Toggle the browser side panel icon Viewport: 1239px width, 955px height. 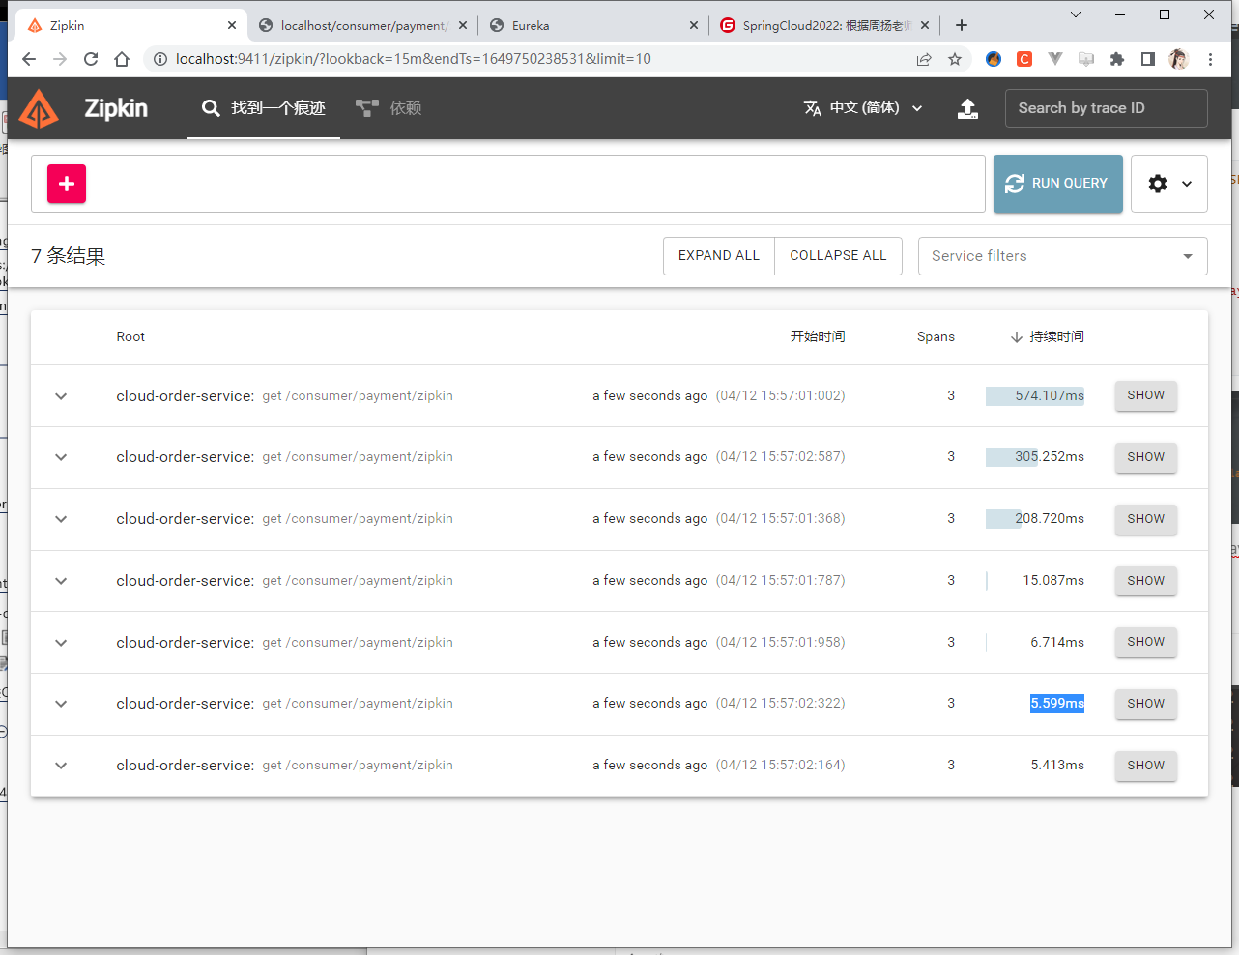coord(1148,59)
